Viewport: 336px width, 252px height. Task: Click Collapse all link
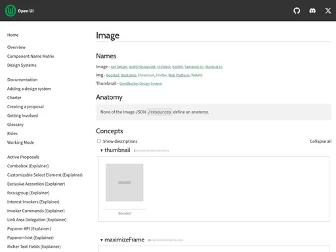(320, 141)
